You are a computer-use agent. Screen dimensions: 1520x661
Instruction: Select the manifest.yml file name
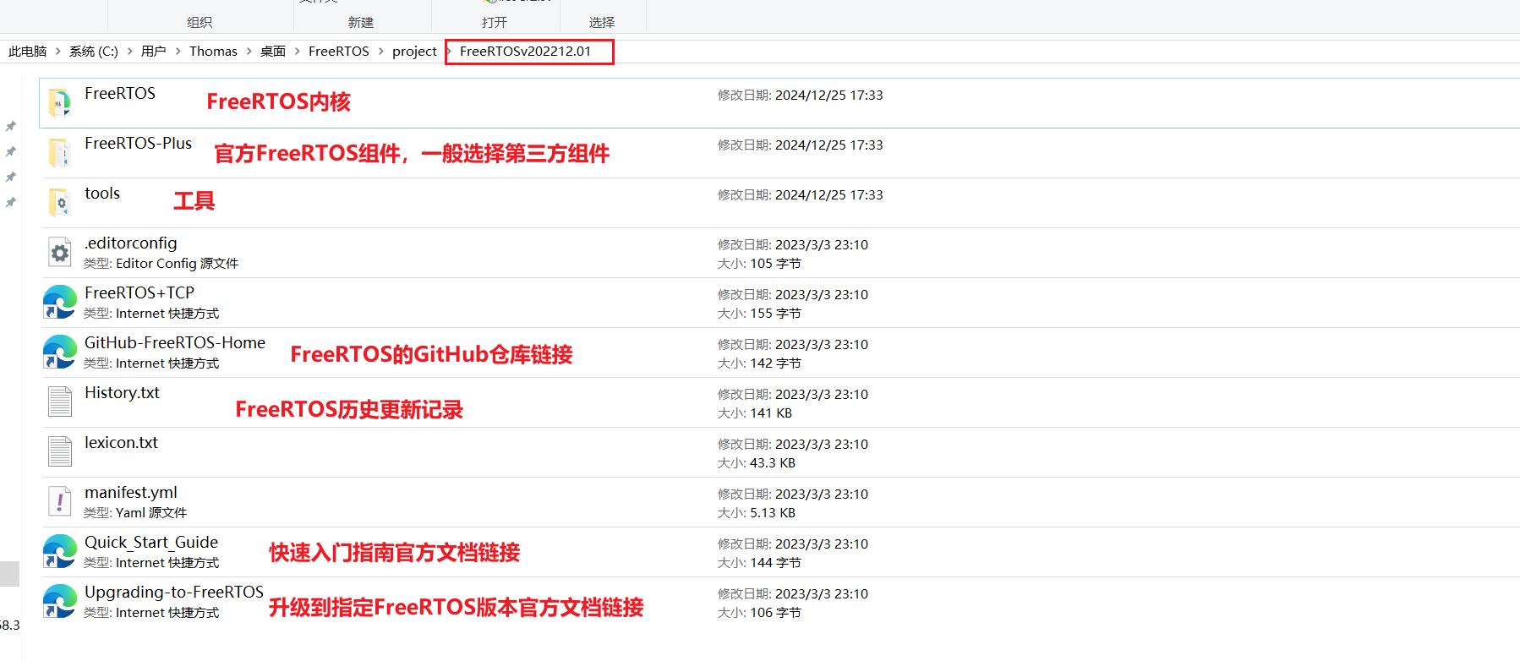pyautogui.click(x=131, y=493)
